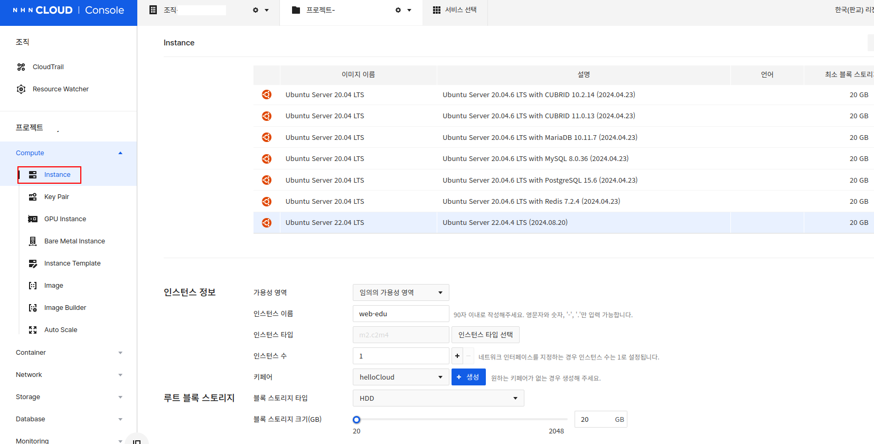Click the GPU Instance icon
This screenshot has height=444, width=874.
(x=33, y=219)
